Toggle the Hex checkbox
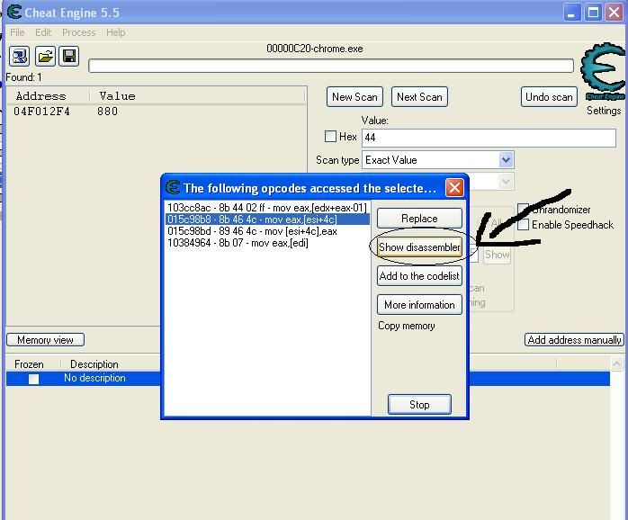The height and width of the screenshot is (520, 628). pyautogui.click(x=330, y=137)
